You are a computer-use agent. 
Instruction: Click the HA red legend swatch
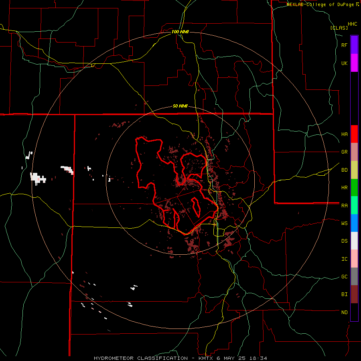click(x=354, y=134)
